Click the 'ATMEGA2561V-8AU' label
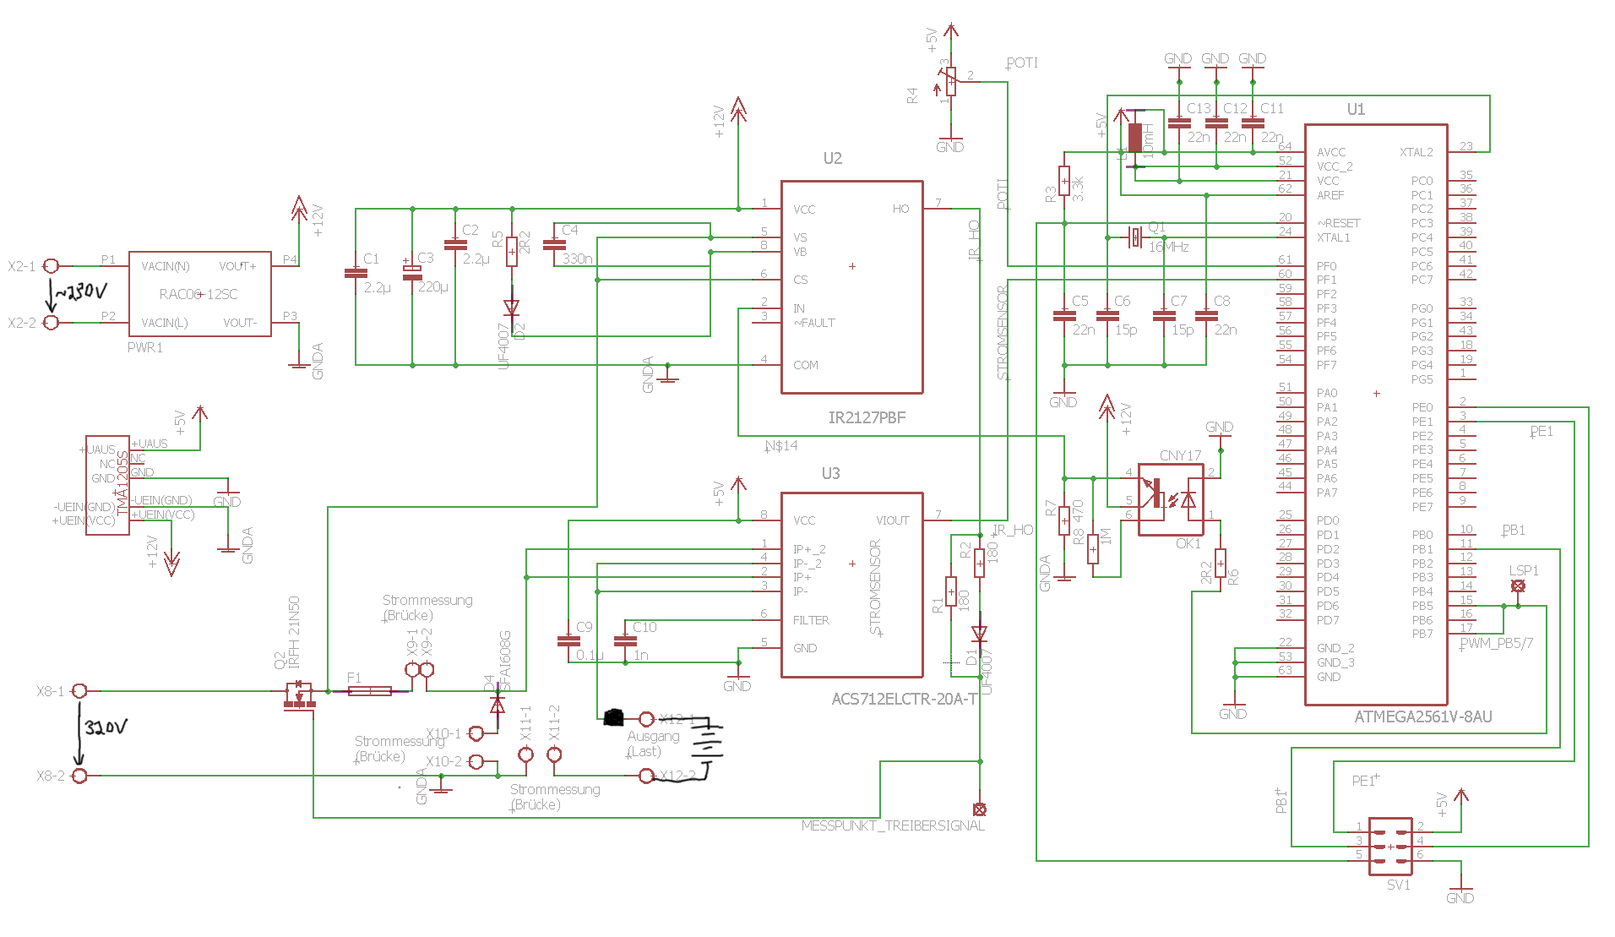The image size is (1615, 937). [x=1423, y=716]
